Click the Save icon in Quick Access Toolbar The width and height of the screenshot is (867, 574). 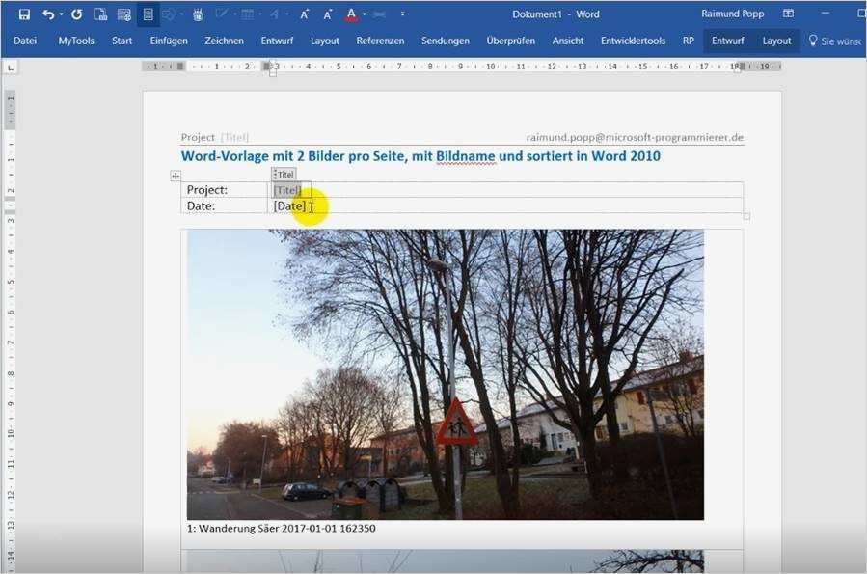pos(24,14)
